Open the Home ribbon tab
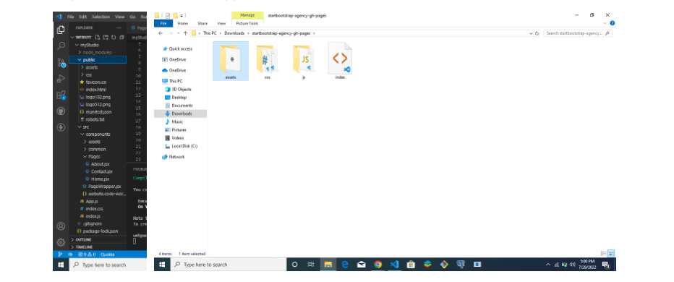The width and height of the screenshot is (674, 282). point(183,23)
